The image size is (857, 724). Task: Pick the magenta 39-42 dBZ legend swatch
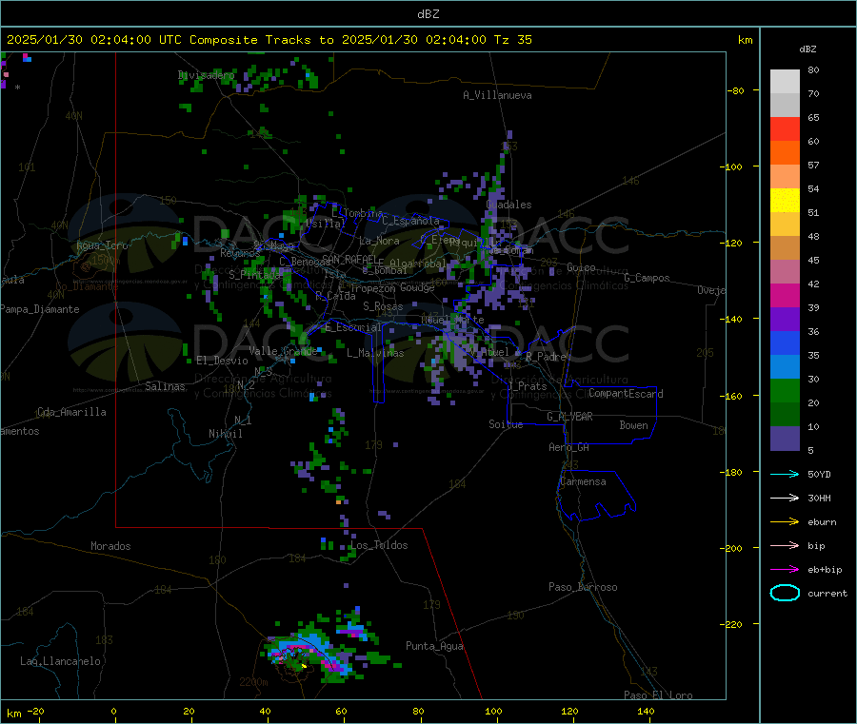pos(785,295)
